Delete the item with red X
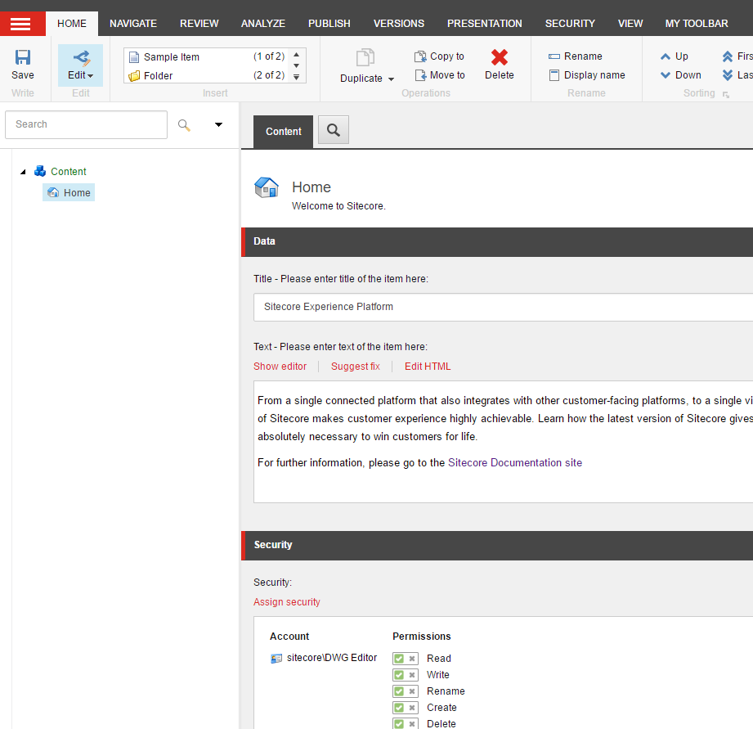753x729 pixels. (x=500, y=57)
